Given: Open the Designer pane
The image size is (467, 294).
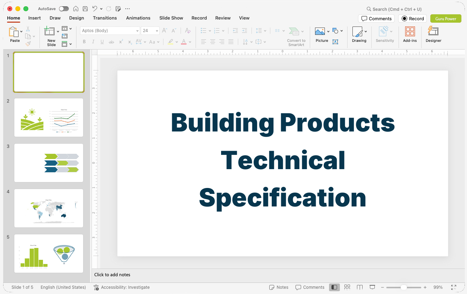Looking at the screenshot, I should 433,35.
